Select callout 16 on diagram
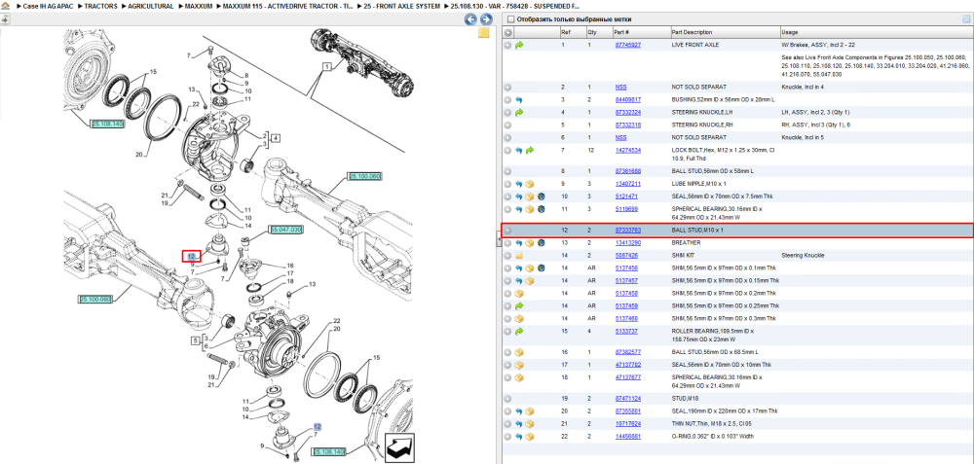The image size is (974, 464). [x=289, y=265]
